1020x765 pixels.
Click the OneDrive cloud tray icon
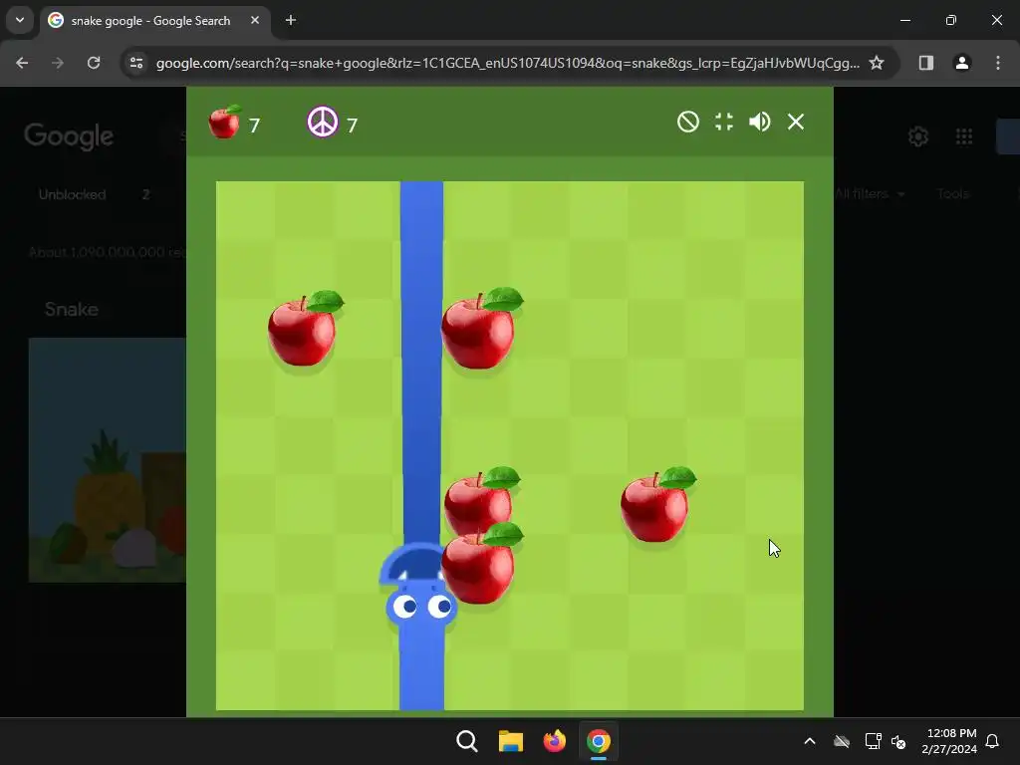[x=842, y=741]
